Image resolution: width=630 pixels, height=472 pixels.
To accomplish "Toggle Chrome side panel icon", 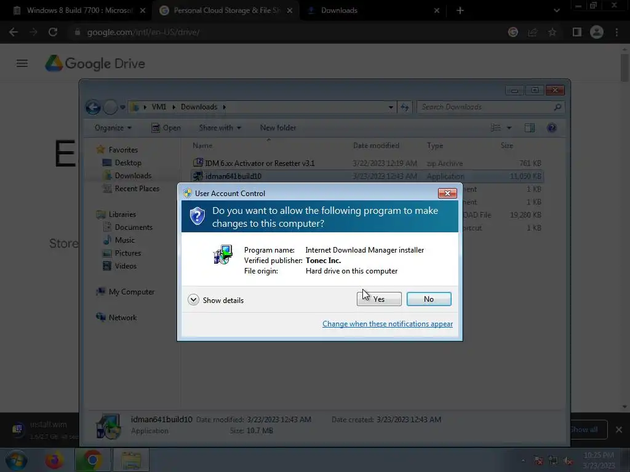I will 577,32.
